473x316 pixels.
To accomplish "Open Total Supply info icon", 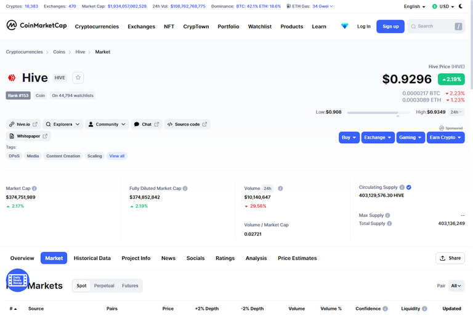I will point(389,224).
